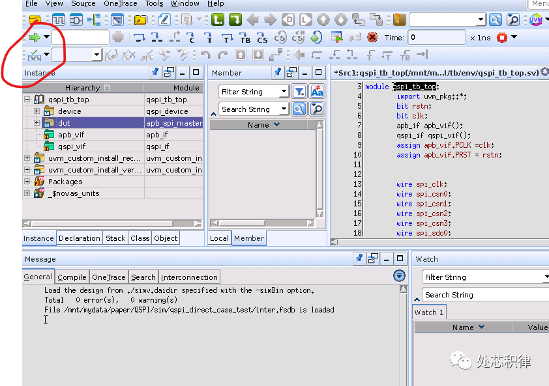Viewport: 549px width, 386px height.
Task: Expand the device instance node
Action: click(37, 111)
